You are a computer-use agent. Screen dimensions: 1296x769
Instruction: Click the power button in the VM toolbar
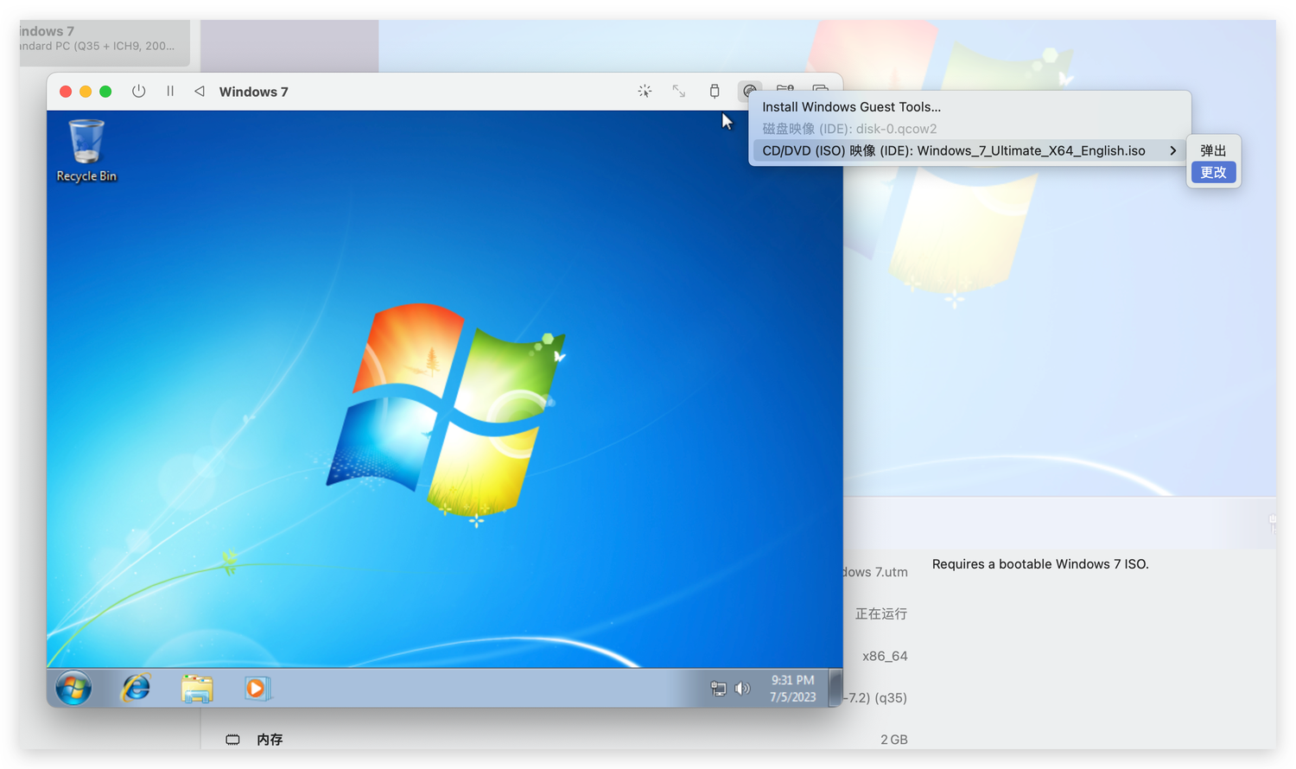(138, 92)
